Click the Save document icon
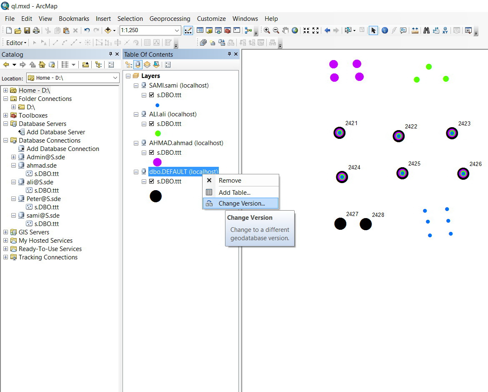 [27, 30]
